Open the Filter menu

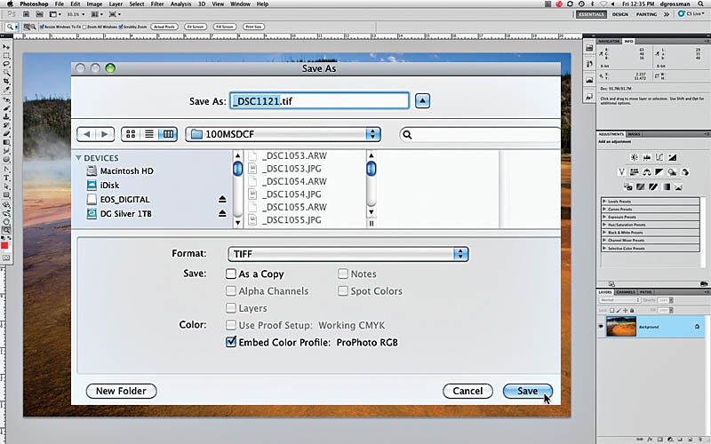pos(157,4)
